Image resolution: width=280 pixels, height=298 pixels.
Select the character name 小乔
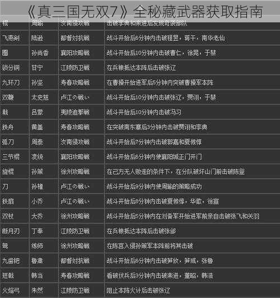point(37,201)
